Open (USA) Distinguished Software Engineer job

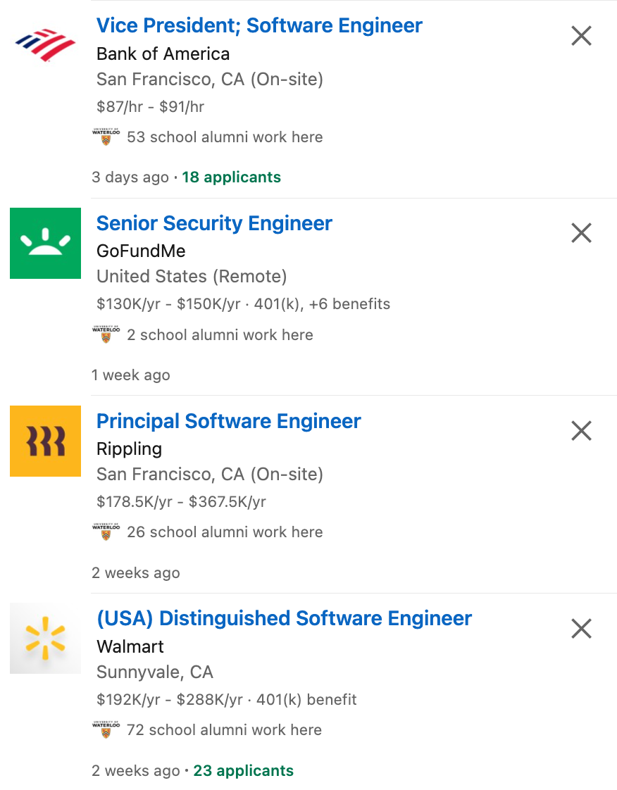click(284, 619)
